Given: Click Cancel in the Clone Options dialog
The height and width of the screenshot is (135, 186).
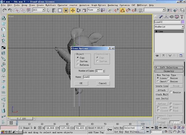Looking at the screenshot, I should click(103, 83).
